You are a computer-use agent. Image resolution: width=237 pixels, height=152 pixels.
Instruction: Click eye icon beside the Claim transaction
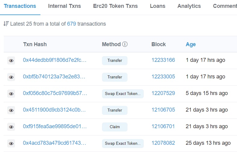[11, 127]
